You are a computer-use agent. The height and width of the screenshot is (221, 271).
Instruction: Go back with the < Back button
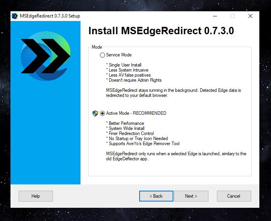tap(156, 196)
